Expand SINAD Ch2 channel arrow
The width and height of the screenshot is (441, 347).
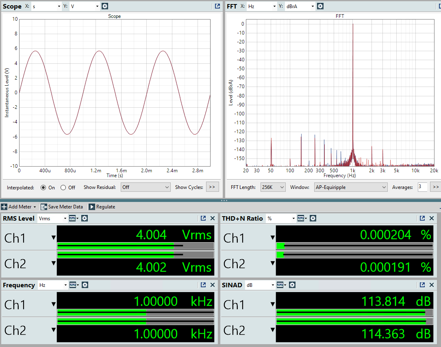pos(273,330)
